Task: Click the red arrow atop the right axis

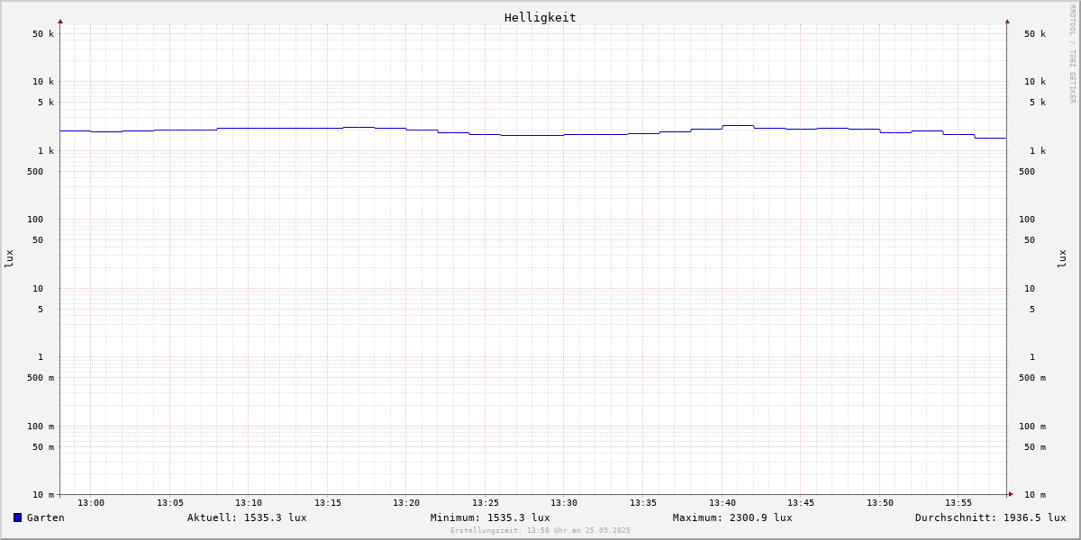Action: (x=1007, y=21)
